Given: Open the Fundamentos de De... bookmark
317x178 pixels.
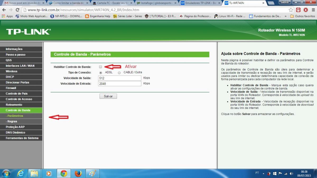Looking at the screenshot, I should tap(265, 16).
